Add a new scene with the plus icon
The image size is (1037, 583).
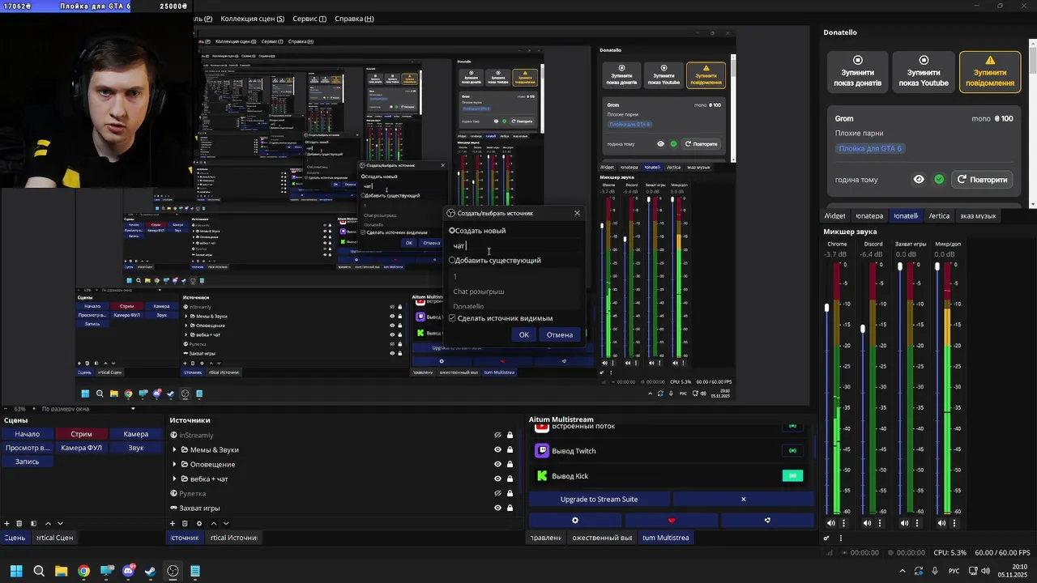point(7,524)
